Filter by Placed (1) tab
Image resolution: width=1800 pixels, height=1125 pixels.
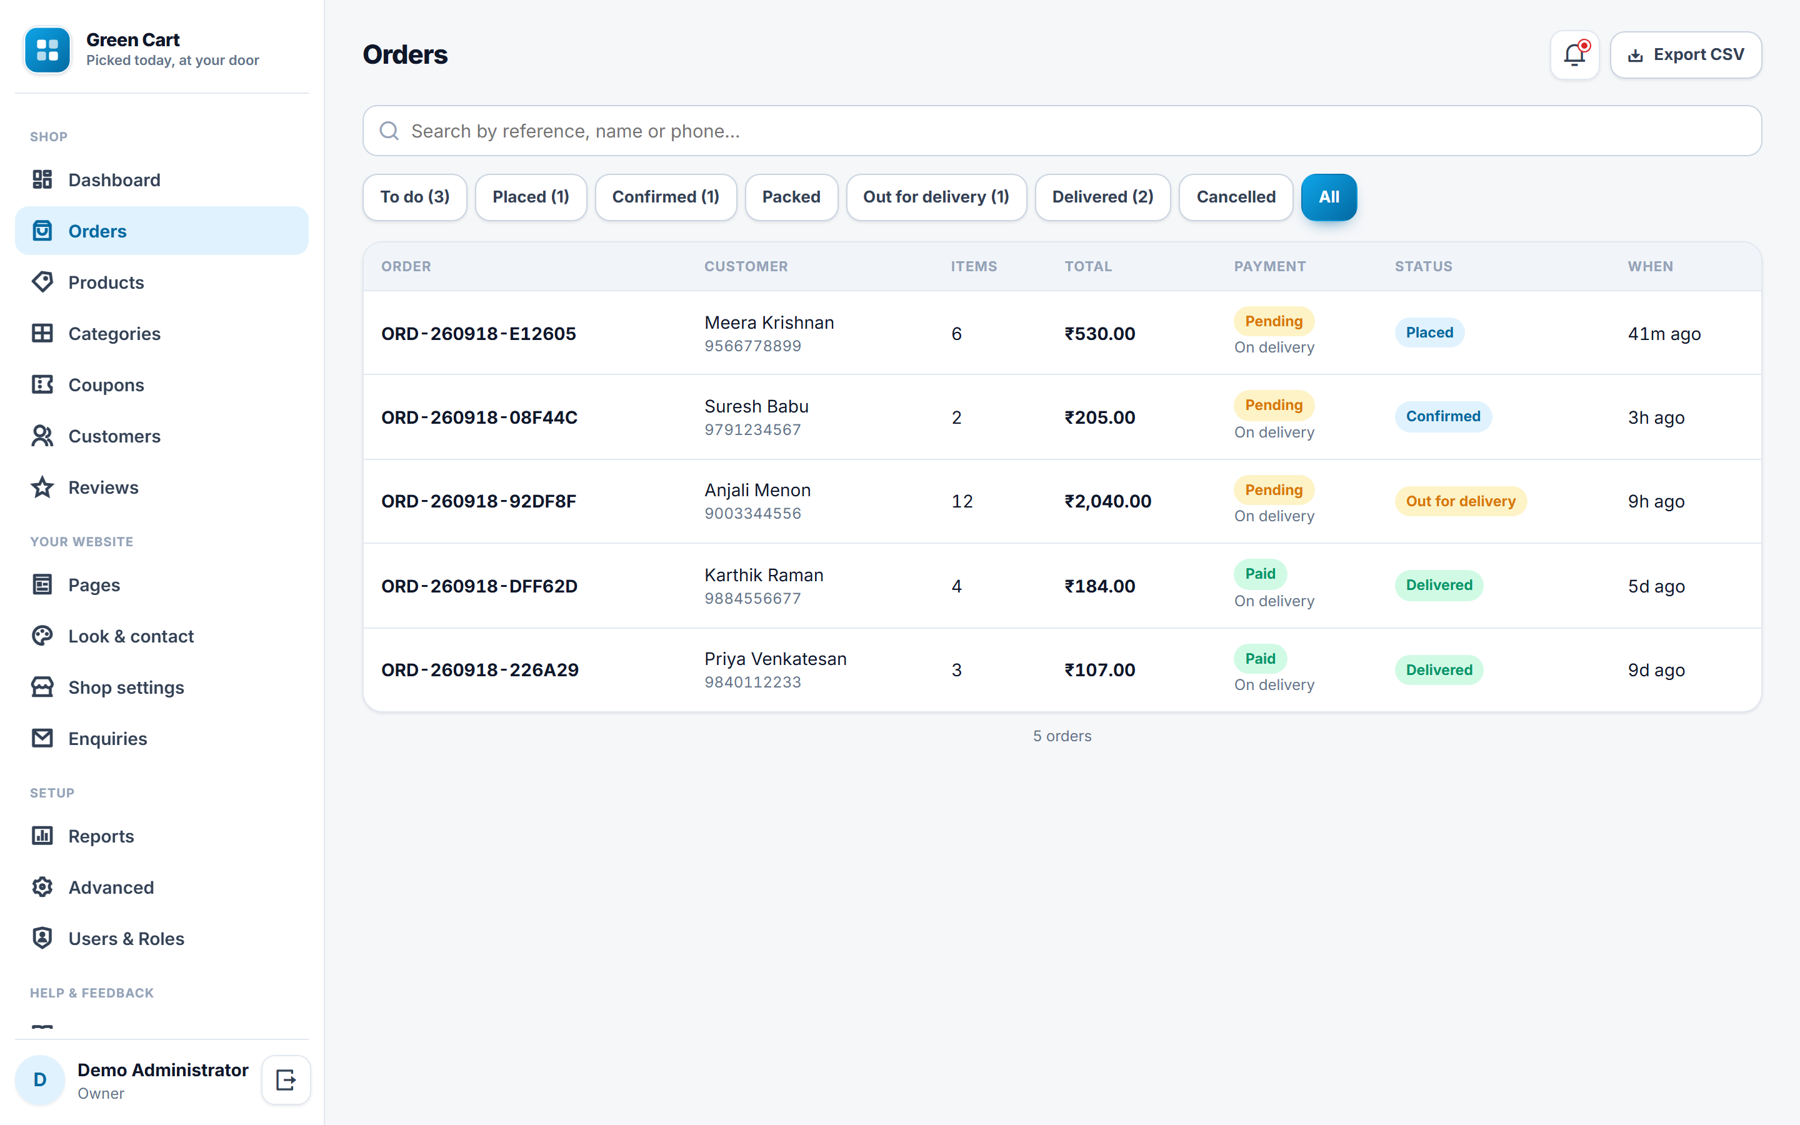531,197
